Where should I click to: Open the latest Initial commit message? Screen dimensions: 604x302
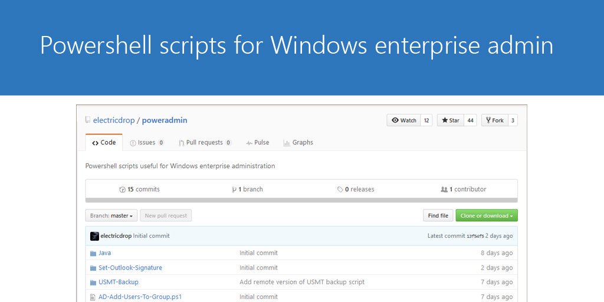point(152,236)
